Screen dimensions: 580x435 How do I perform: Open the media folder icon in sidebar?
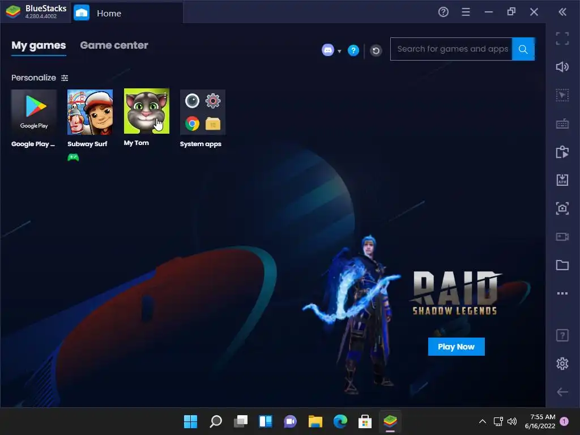click(562, 265)
